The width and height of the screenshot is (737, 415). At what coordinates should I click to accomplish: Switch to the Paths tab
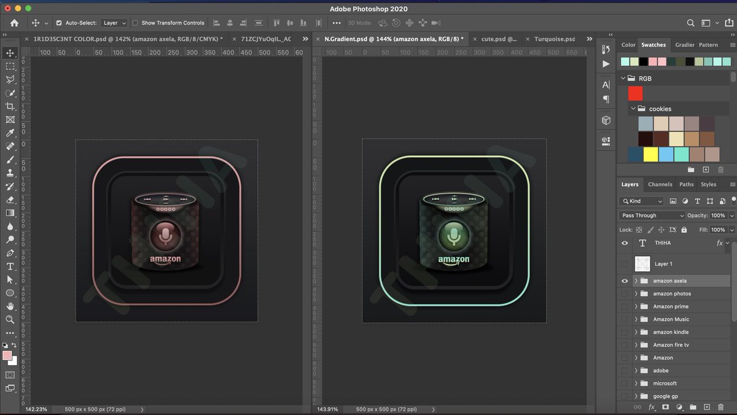[687, 184]
